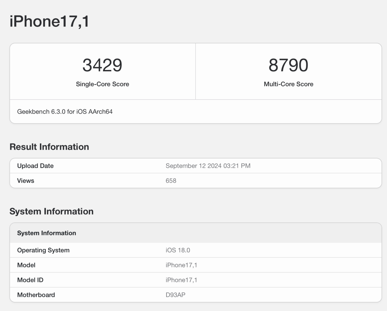387x311 pixels.
Task: Select the Multi-Core Score value 8790
Action: 288,65
